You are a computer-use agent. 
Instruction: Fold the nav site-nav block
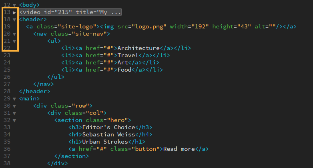14,34
